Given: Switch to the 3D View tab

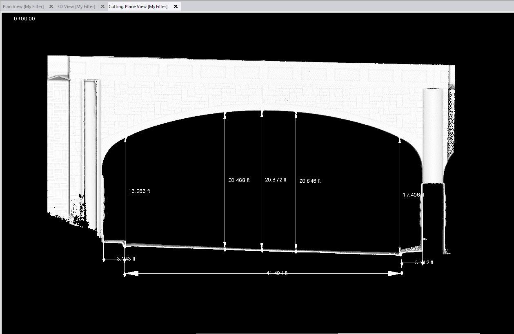Looking at the screenshot, I should point(76,7).
